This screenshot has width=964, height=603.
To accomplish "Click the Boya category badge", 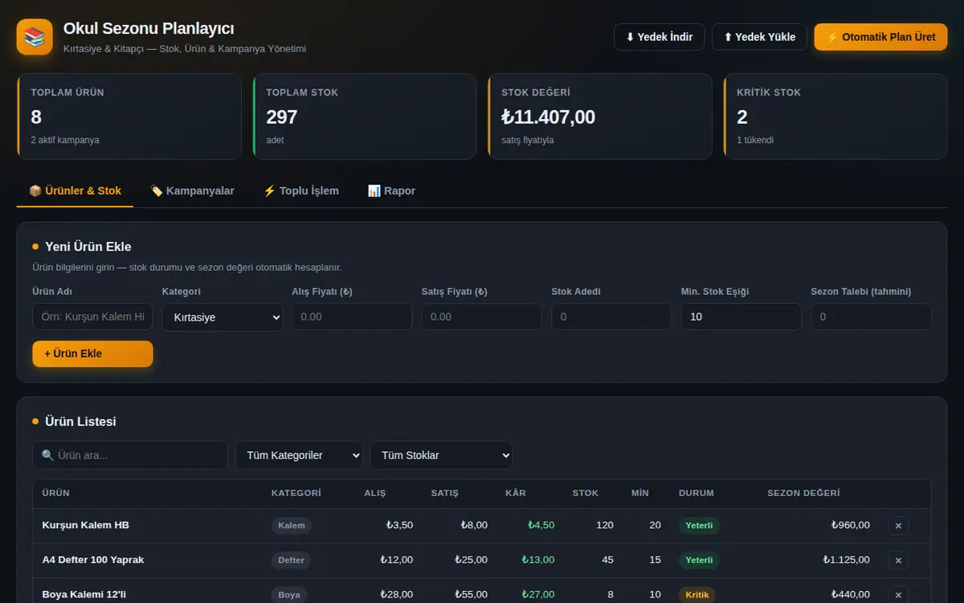I will click(x=289, y=595).
